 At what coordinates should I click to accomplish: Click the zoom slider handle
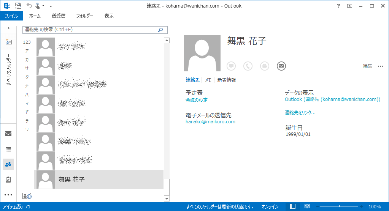(x=339, y=206)
